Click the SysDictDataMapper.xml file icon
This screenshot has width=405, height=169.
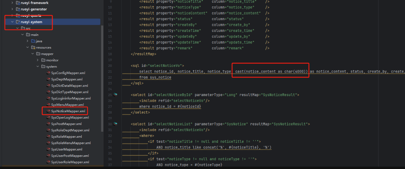48,86
